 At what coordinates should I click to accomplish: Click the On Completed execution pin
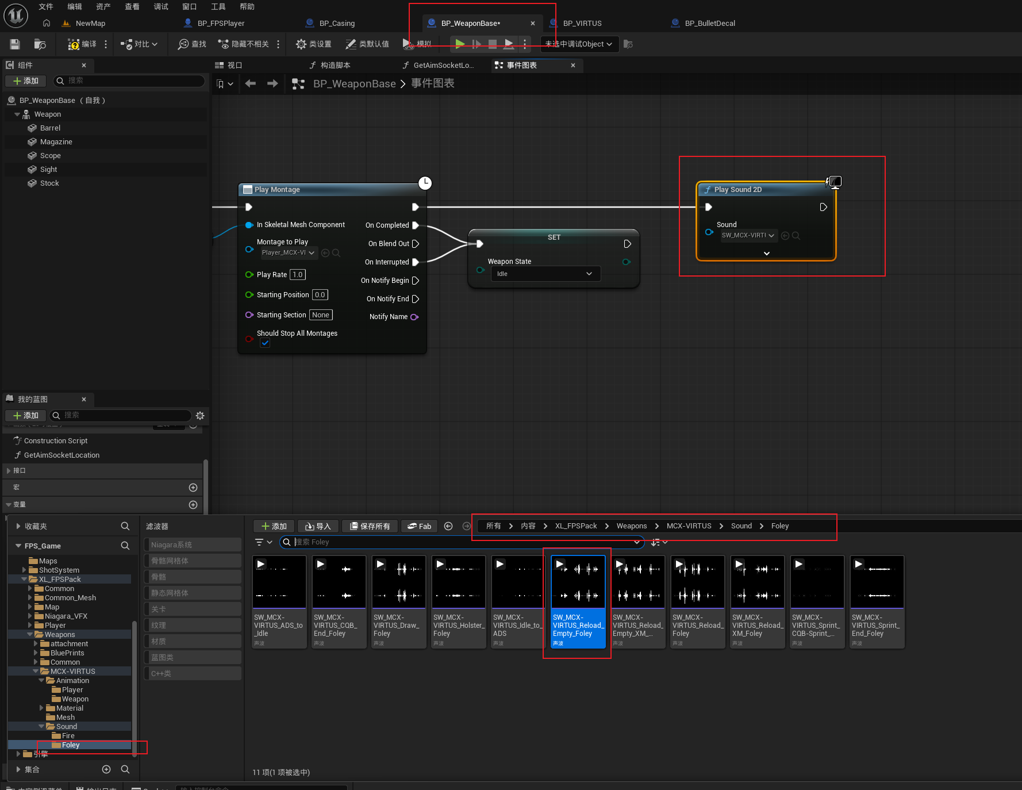tap(416, 225)
